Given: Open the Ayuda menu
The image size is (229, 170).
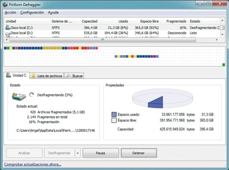Looking at the screenshot, I should 53,12.
